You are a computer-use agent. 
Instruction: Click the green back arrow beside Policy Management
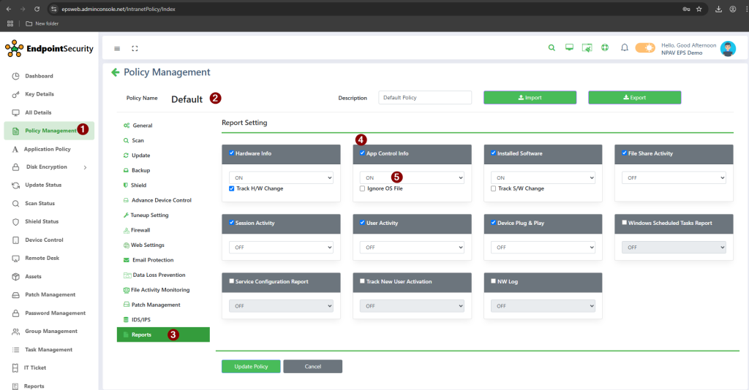(115, 72)
